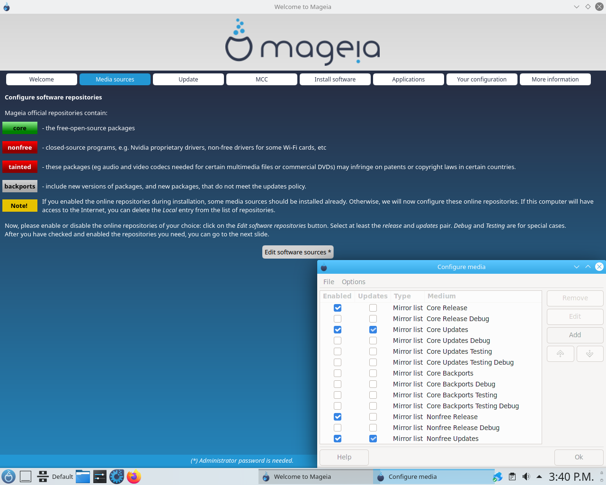Screen dimensions: 606x485
Task: Select the Nonfree Release Debug medium row
Action: click(431, 428)
